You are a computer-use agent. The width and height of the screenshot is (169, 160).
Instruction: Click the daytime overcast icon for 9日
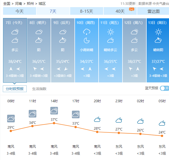63,32
